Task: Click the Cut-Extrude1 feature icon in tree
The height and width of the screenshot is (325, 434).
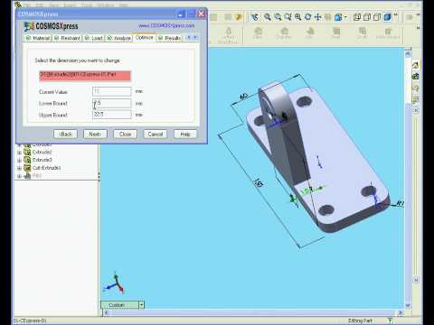Action: pyautogui.click(x=27, y=168)
